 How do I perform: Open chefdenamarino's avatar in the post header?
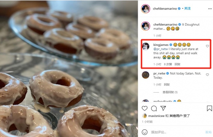pyautogui.click(x=145, y=9)
